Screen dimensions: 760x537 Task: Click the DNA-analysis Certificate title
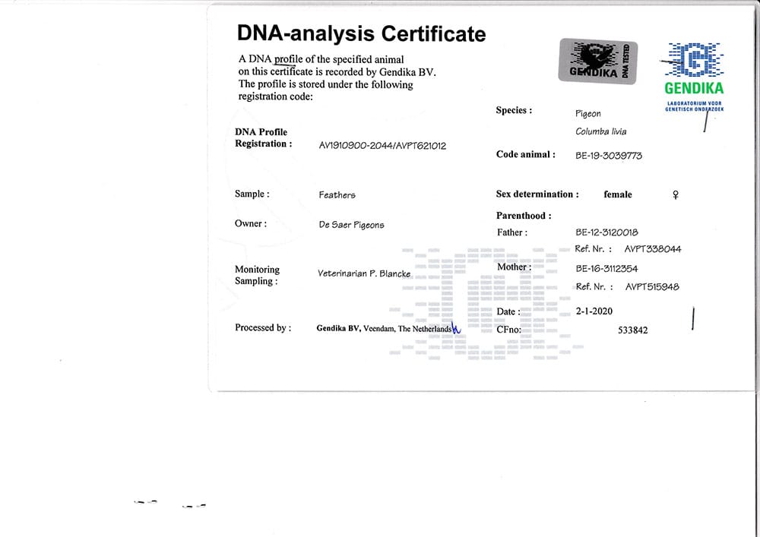coord(361,33)
